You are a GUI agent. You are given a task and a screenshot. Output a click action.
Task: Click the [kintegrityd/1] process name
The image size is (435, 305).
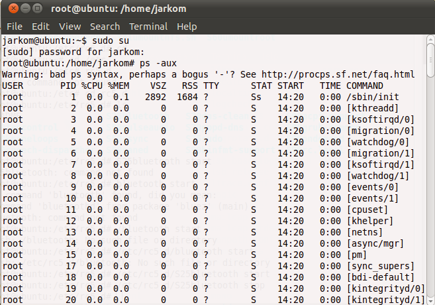386,300
